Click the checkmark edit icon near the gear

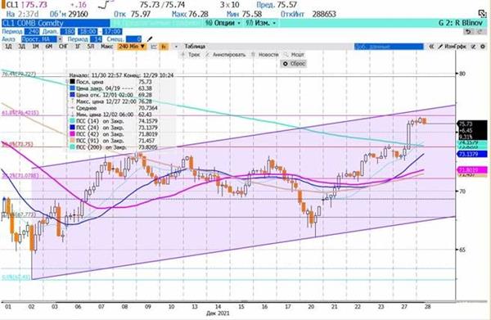click(474, 47)
